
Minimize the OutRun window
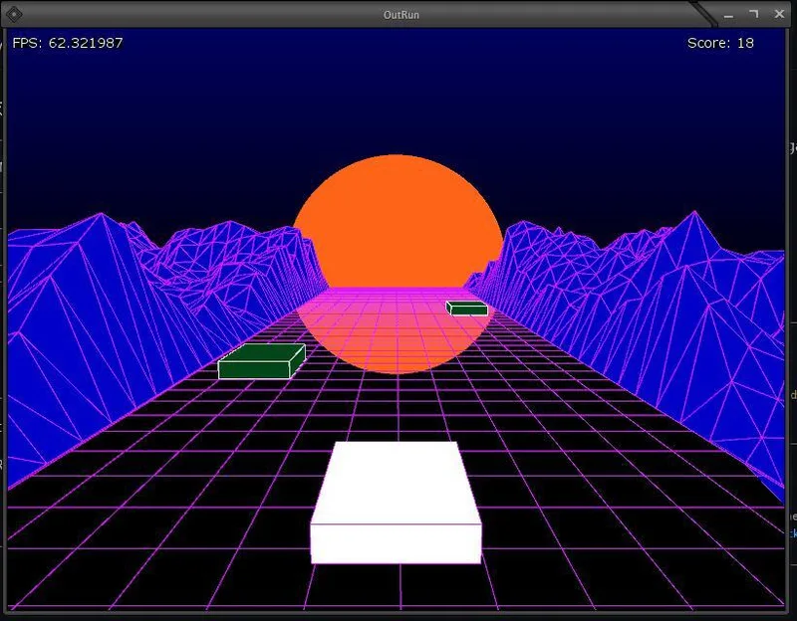[x=728, y=15]
